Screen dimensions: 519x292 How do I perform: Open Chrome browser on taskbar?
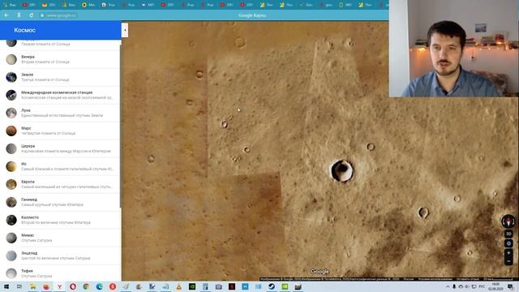[86, 286]
